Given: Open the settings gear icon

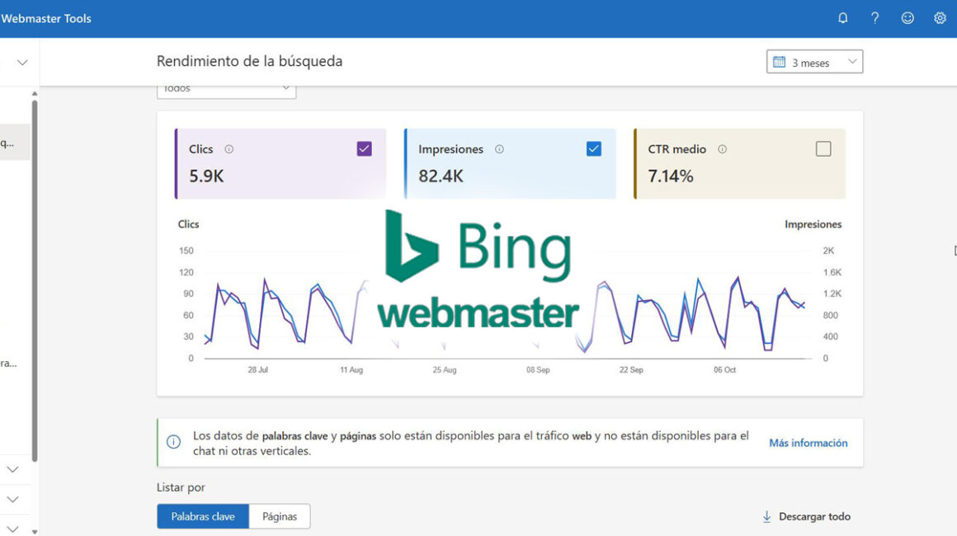Looking at the screenshot, I should pos(940,18).
